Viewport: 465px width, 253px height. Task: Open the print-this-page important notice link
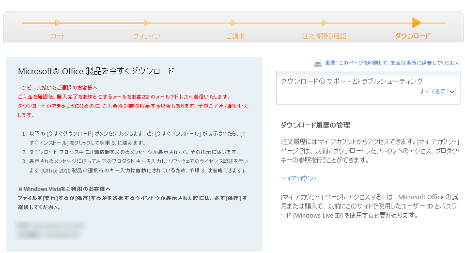click(393, 63)
